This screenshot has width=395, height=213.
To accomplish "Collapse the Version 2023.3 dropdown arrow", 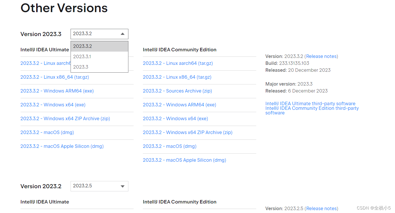I will (x=122, y=34).
